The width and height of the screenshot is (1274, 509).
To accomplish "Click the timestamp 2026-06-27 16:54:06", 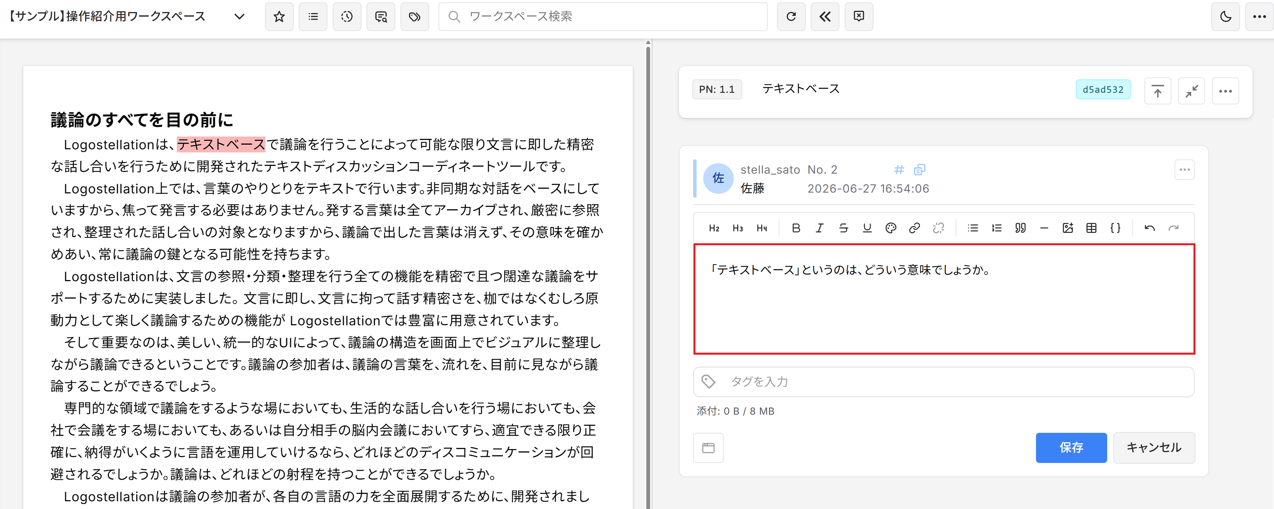I will pos(868,189).
